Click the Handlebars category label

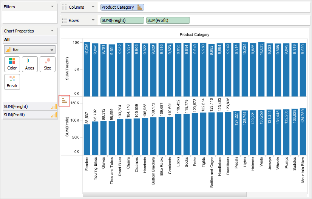(220, 167)
